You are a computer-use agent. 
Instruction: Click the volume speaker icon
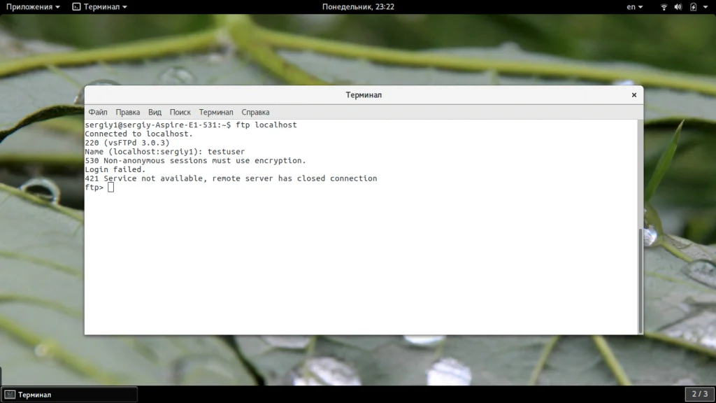click(x=678, y=7)
